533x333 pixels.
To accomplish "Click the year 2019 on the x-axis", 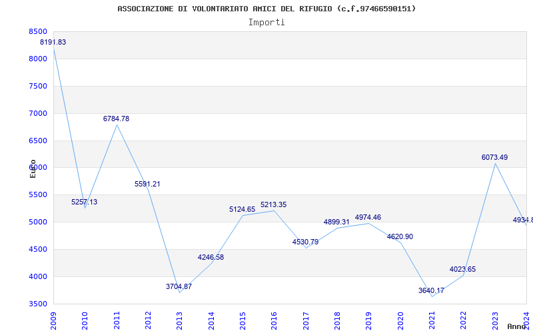I will tap(369, 320).
